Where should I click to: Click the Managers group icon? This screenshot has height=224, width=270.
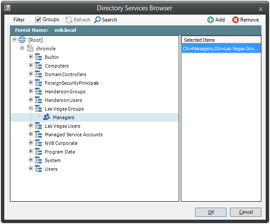click(47, 117)
